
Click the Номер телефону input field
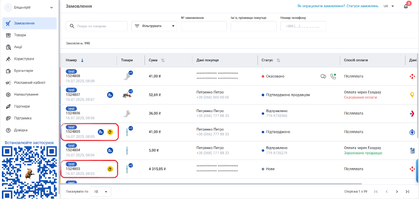(x=303, y=26)
